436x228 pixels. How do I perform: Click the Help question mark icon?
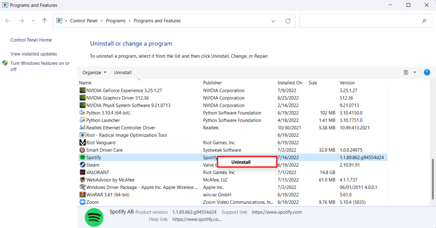427,72
